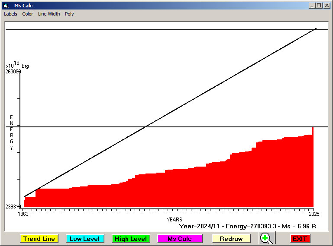Click the YEARS x-axis title
333x246 pixels.
coord(174,220)
